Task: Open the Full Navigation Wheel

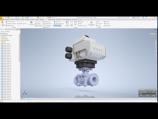Action: 91,23
